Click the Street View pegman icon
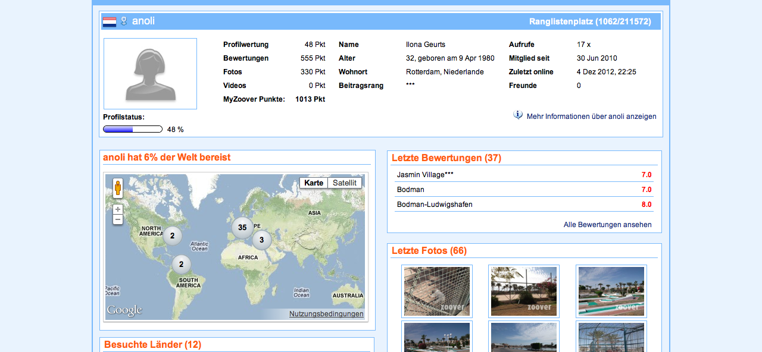762x352 pixels. coord(118,188)
